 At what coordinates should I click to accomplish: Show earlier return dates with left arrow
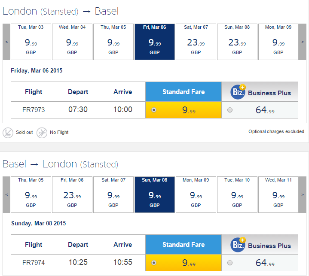[6, 194]
